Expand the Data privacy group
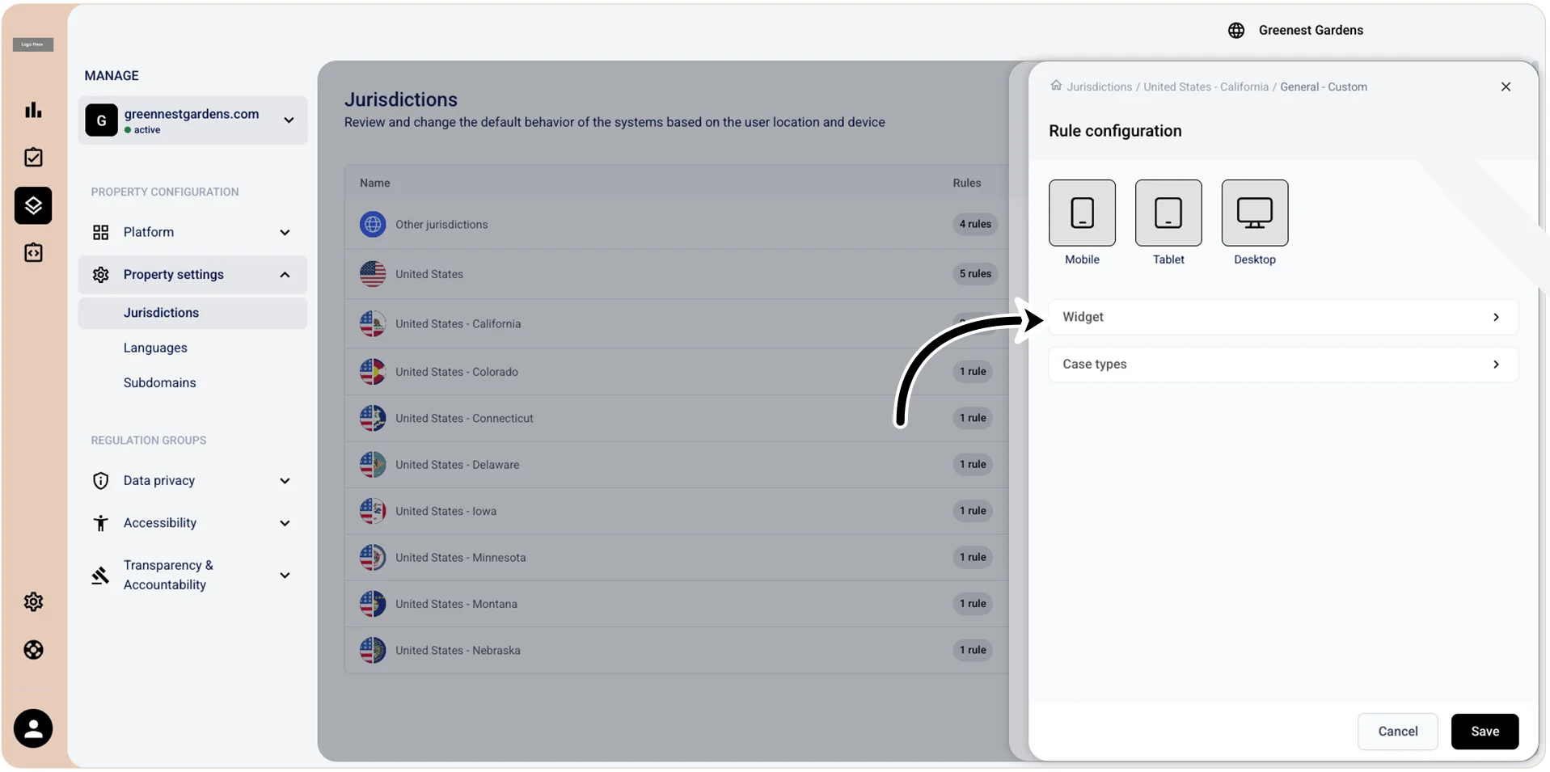1550x772 pixels. tap(192, 480)
